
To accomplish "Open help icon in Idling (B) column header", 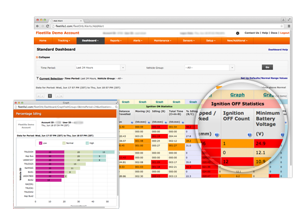I will click(x=166, y=123).
